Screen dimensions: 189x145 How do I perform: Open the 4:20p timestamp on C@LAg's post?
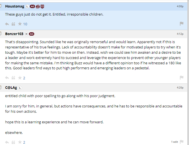pos(180,88)
